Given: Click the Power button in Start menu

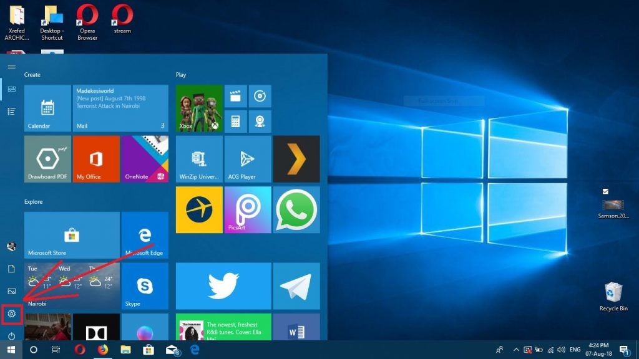Looking at the screenshot, I should [x=11, y=336].
